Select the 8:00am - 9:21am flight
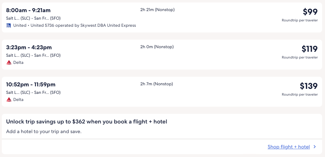The width and height of the screenshot is (325, 157). pos(28,10)
